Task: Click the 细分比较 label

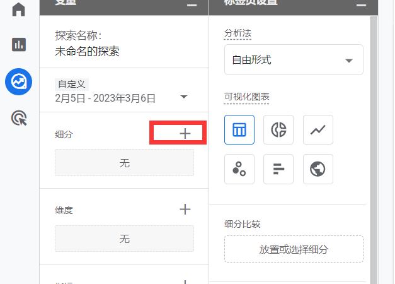Action: [242, 224]
